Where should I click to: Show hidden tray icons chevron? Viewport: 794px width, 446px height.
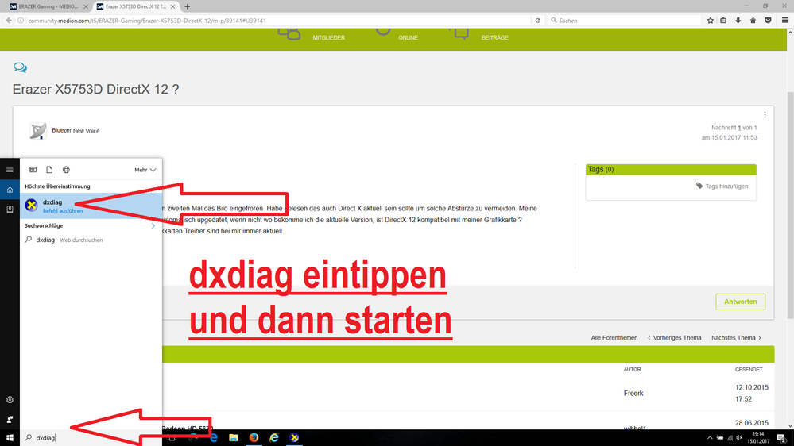[x=710, y=438]
